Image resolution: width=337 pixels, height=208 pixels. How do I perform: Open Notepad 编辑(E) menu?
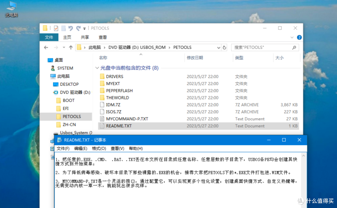tap(81, 148)
